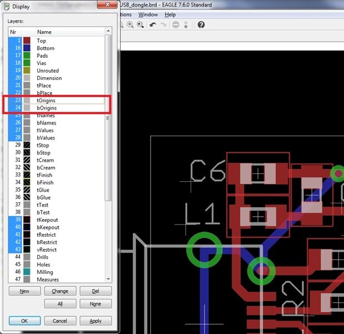Click Cancel in the Display dialog
This screenshot has width=344, height=334.
coord(60,321)
